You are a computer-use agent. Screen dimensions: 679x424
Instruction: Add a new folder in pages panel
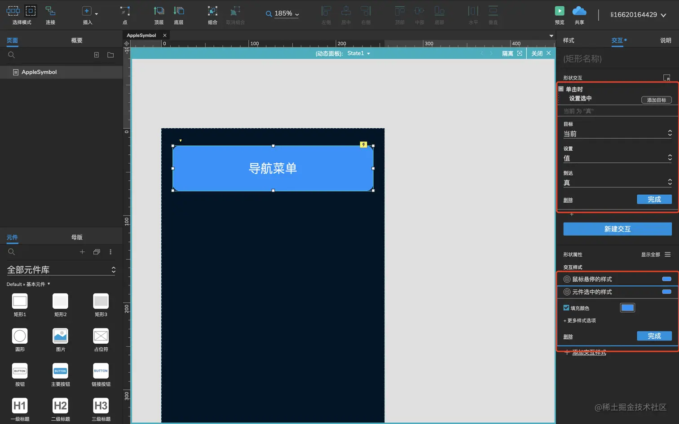[x=110, y=55]
